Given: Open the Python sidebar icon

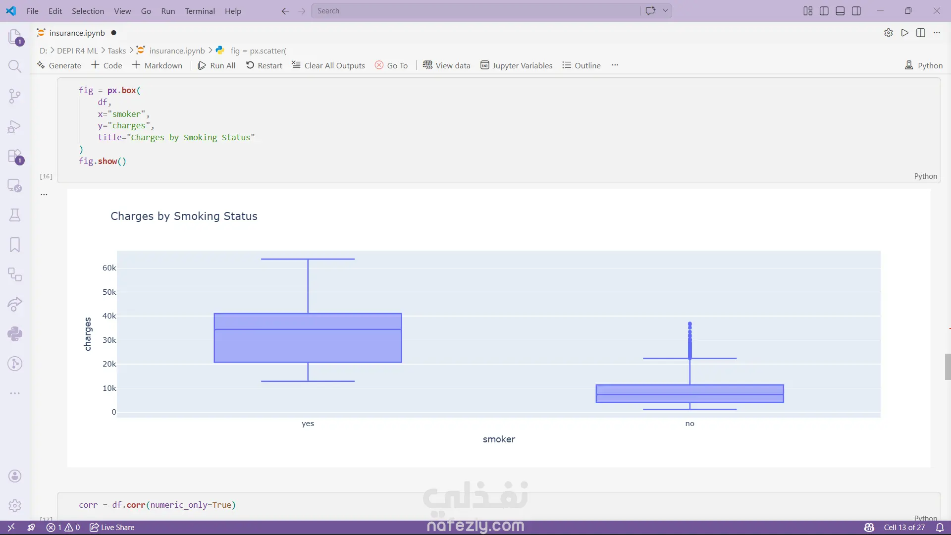Looking at the screenshot, I should [15, 334].
